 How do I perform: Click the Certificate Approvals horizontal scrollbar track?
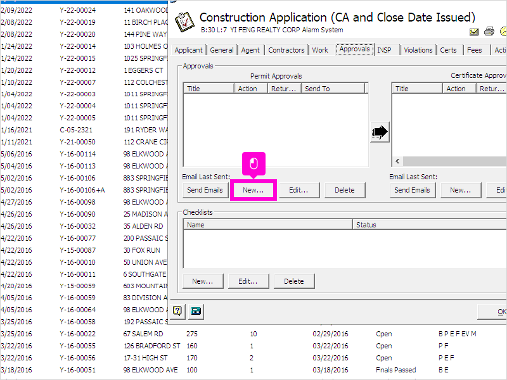455,161
